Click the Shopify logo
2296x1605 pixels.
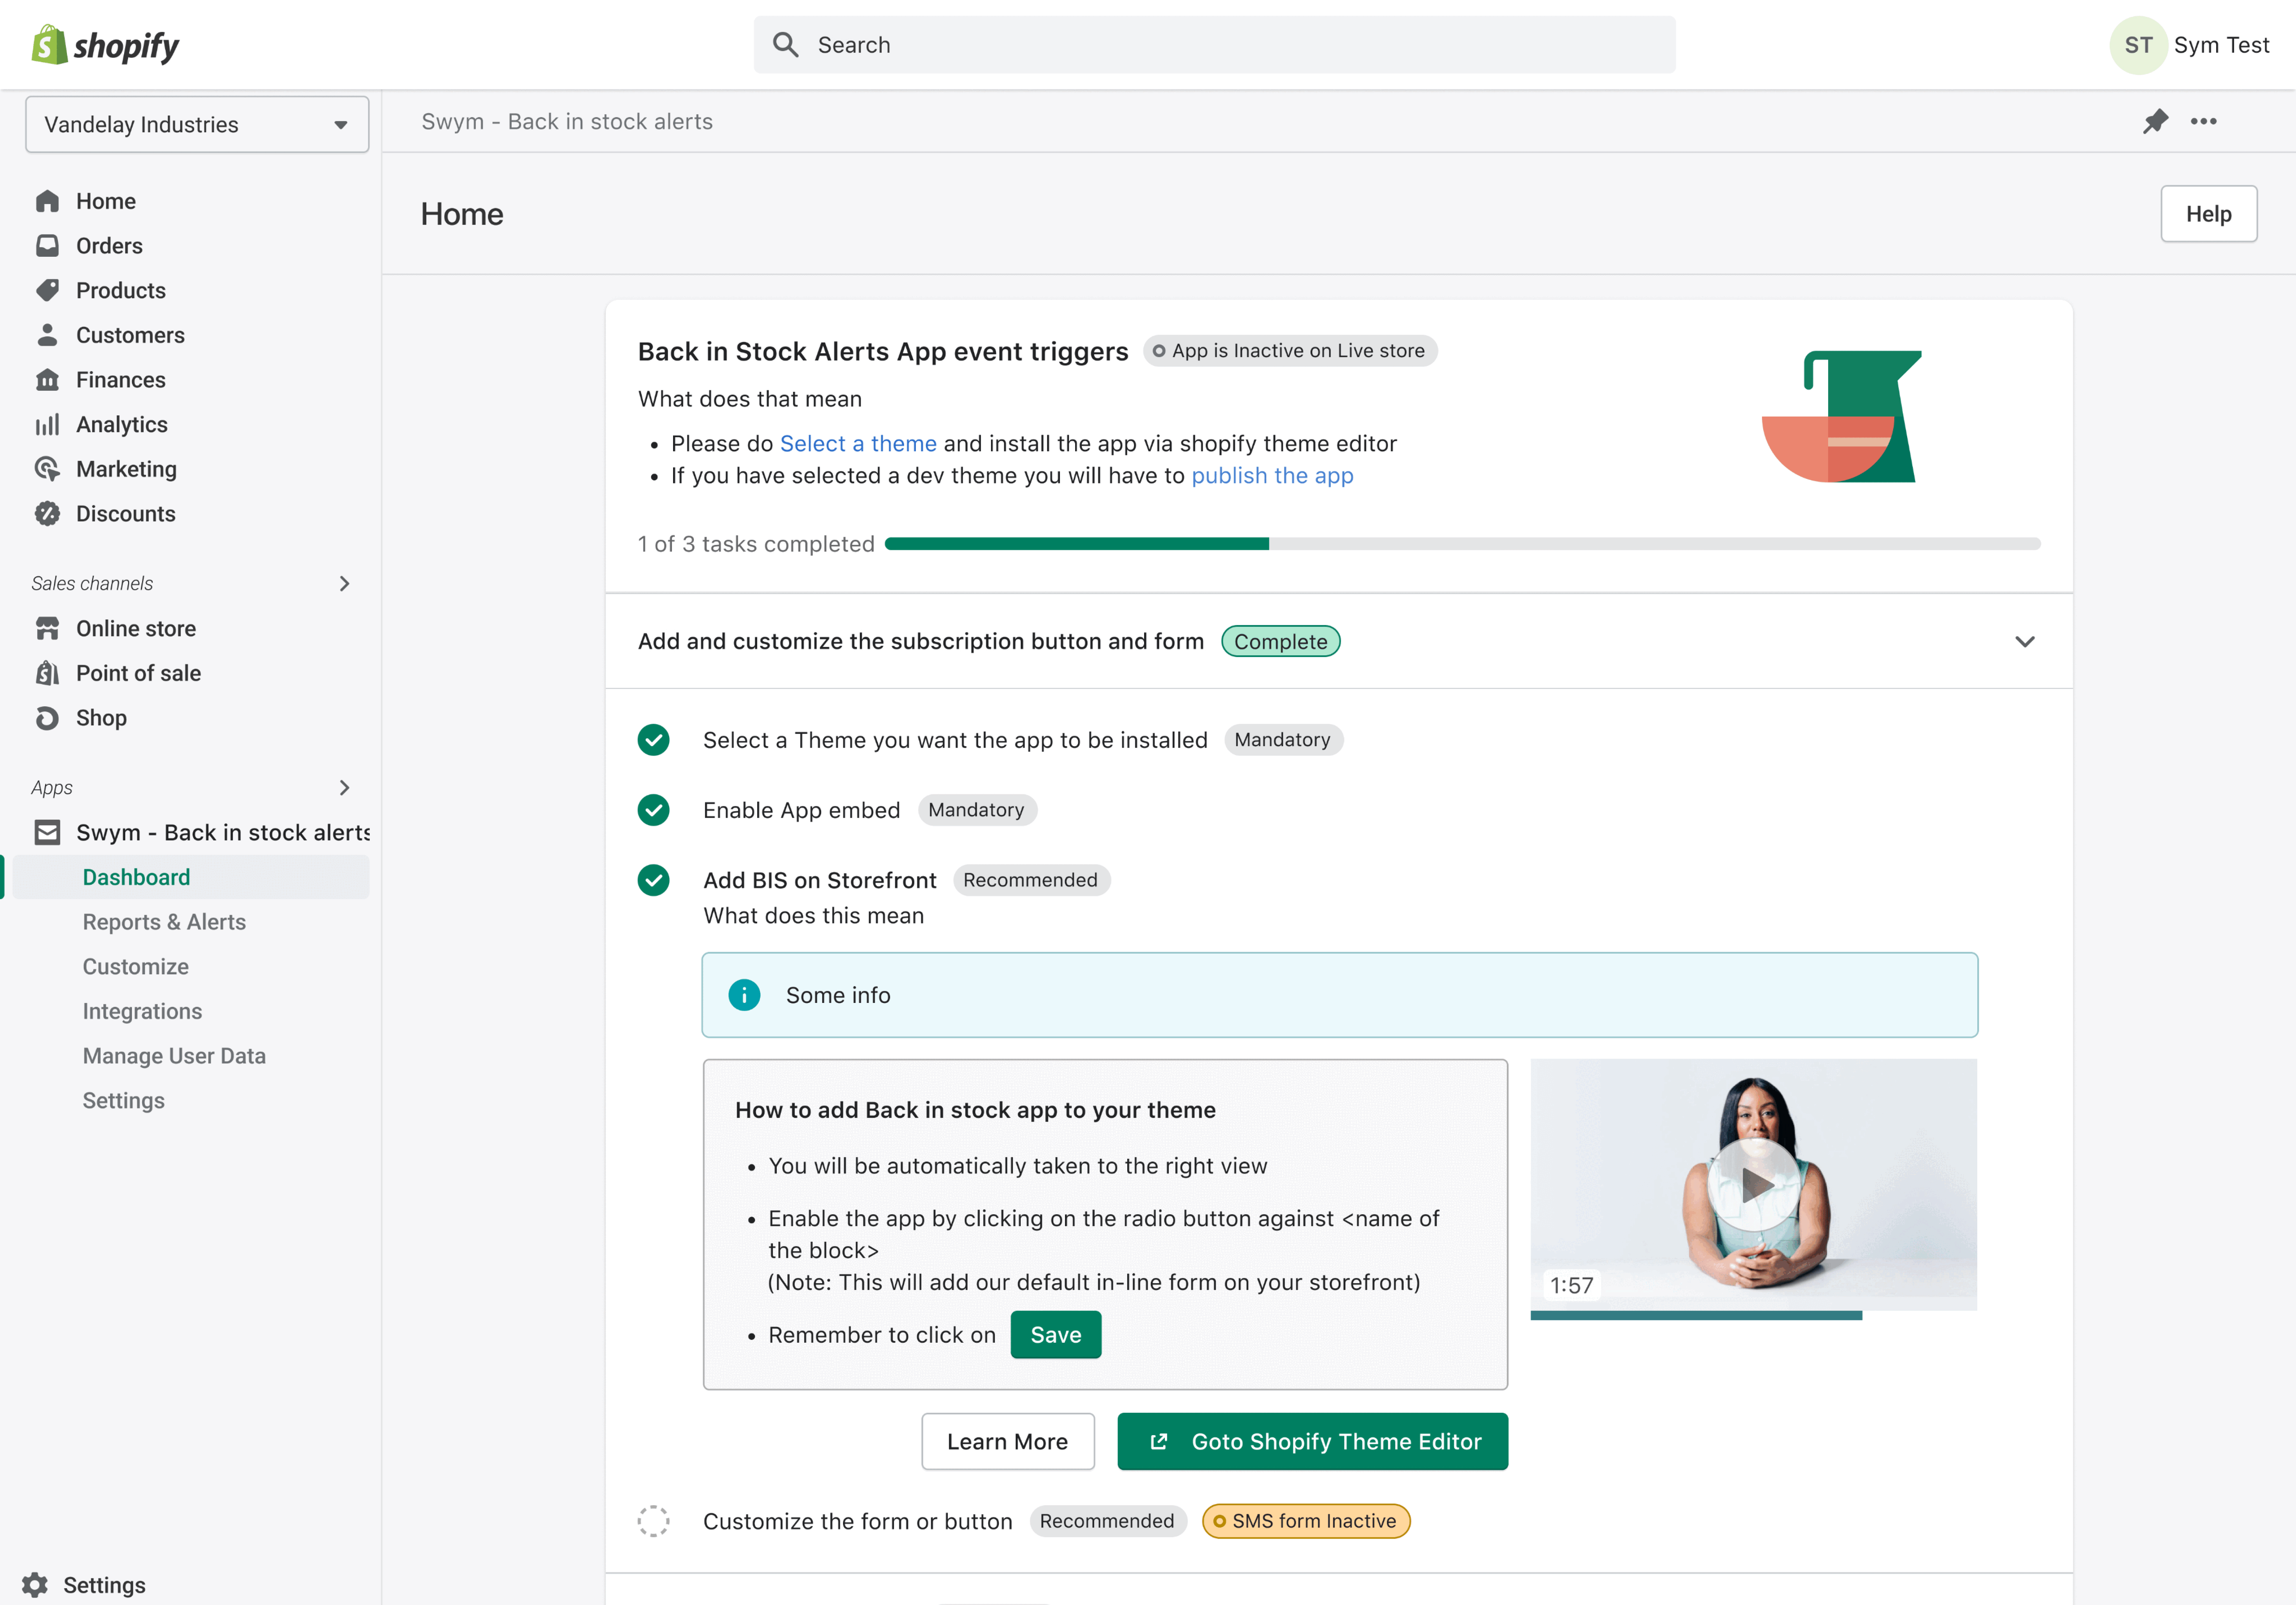pos(105,45)
